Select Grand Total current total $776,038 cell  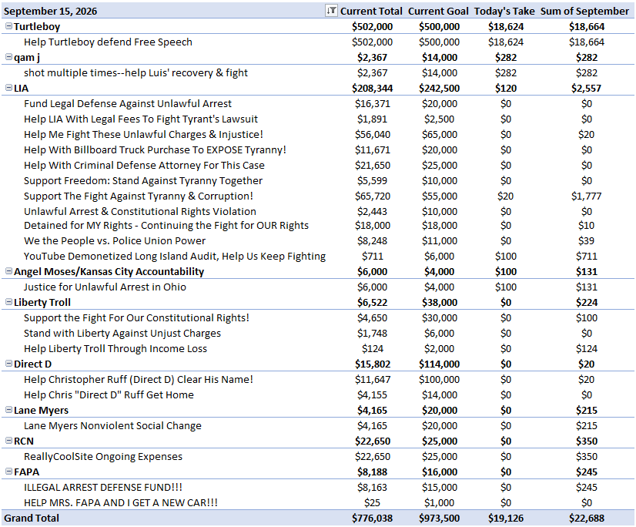373,518
